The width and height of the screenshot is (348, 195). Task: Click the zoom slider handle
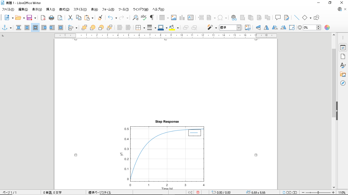point(318,192)
